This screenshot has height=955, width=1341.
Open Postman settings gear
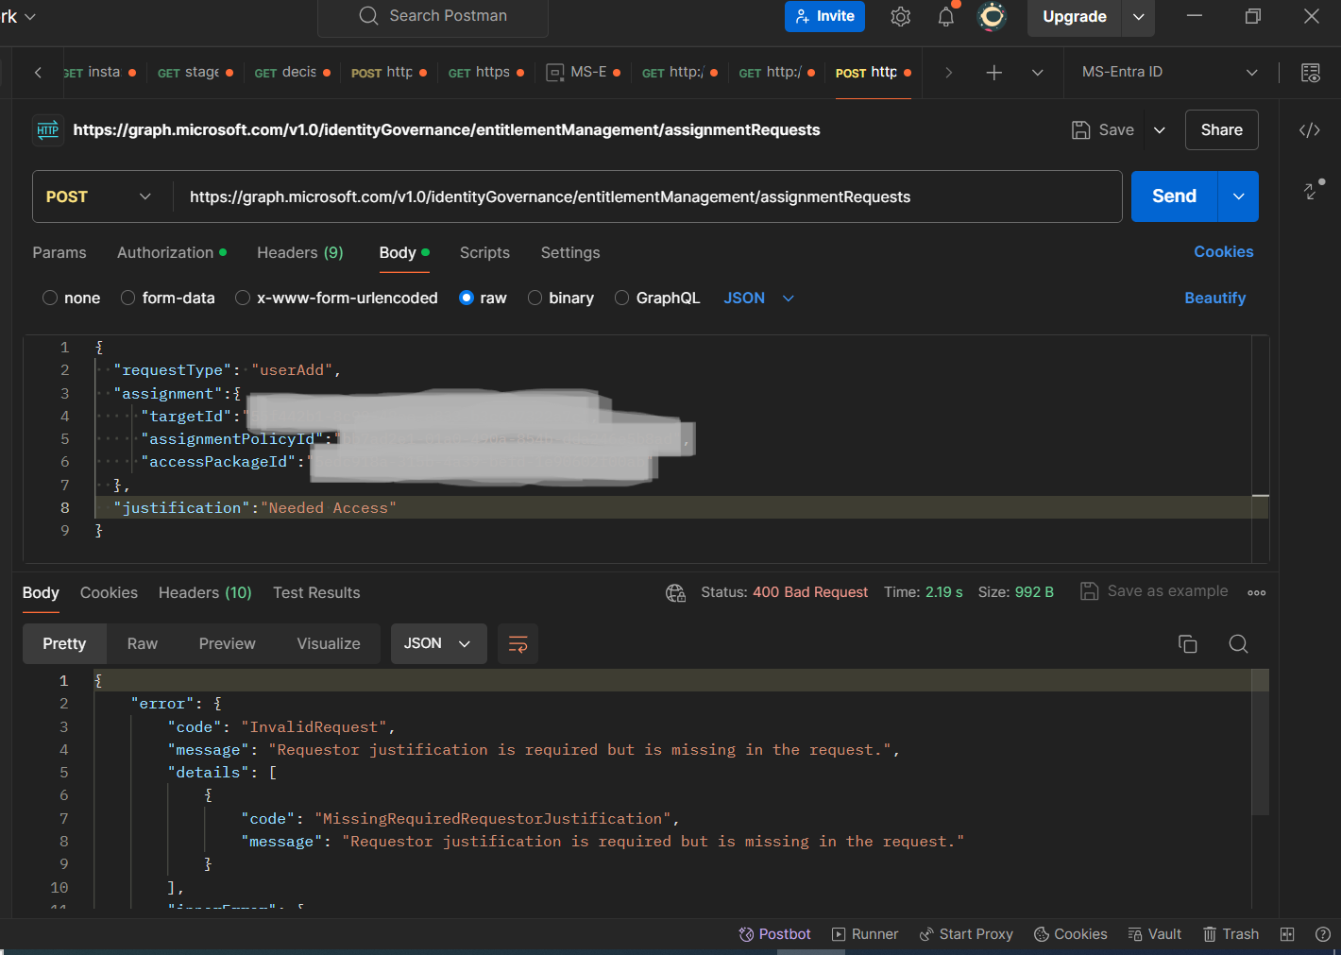click(900, 17)
